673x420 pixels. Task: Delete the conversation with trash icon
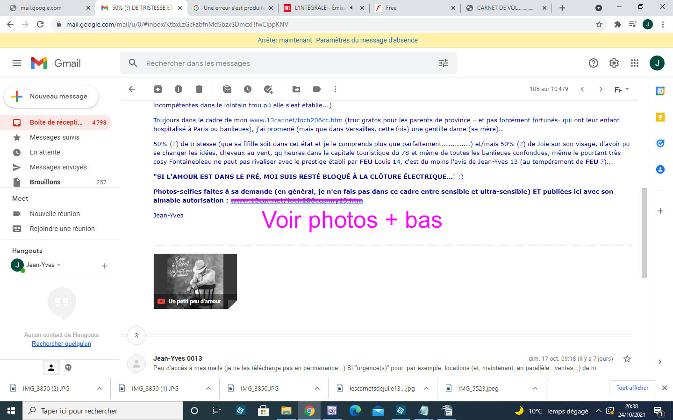(x=199, y=89)
